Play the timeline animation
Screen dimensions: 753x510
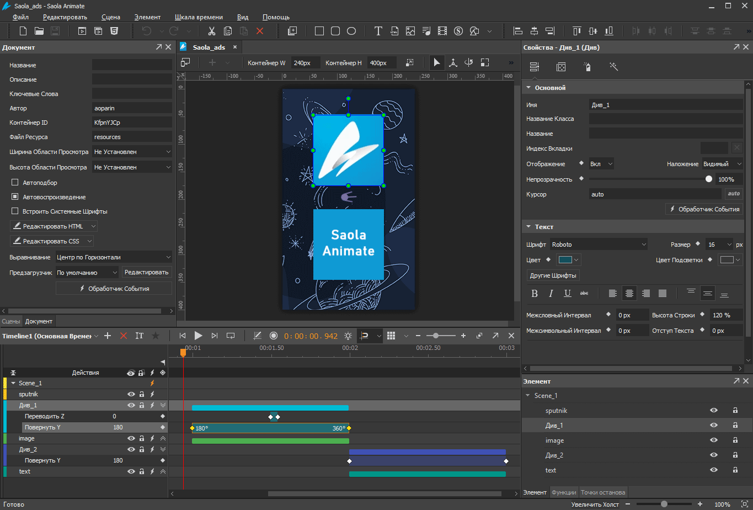(x=199, y=336)
